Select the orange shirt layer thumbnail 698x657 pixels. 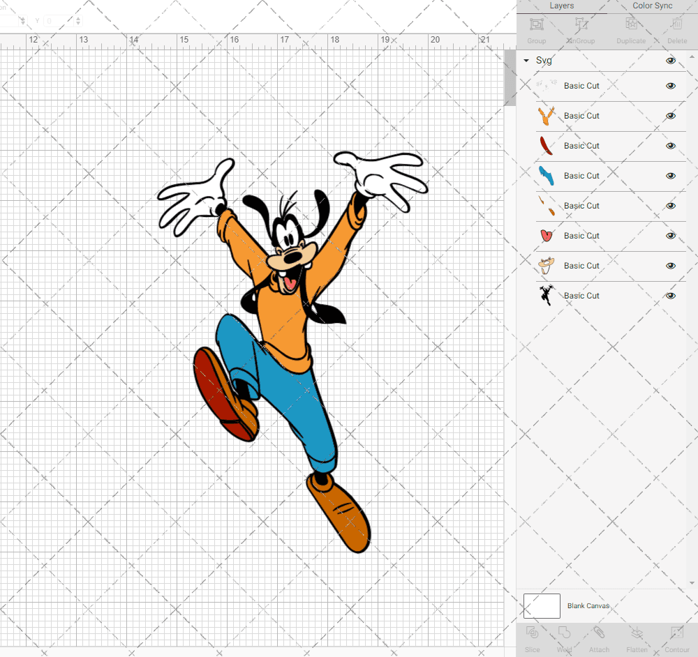pos(547,116)
